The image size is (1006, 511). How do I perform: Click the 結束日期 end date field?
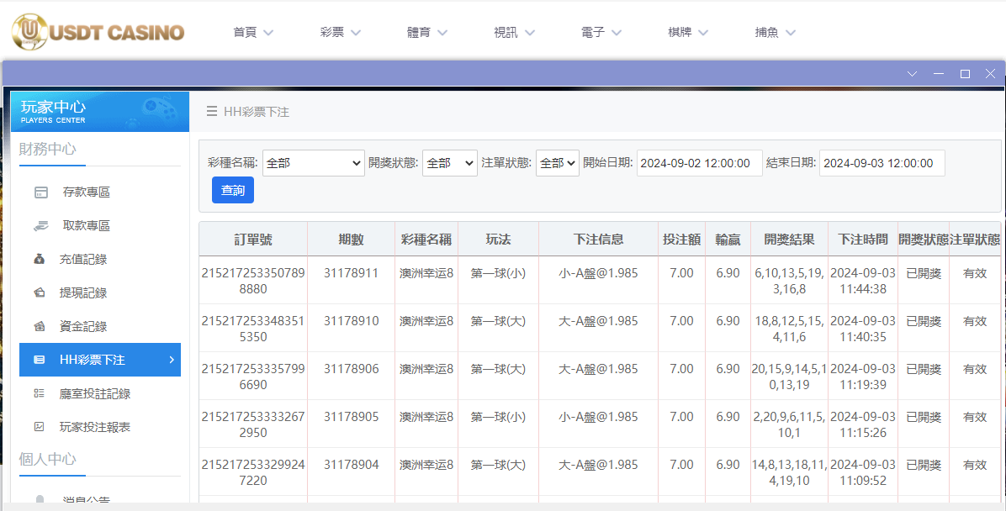click(x=882, y=163)
